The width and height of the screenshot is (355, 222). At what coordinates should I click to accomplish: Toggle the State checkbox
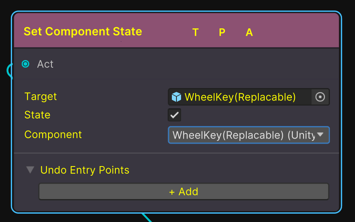pyautogui.click(x=174, y=115)
